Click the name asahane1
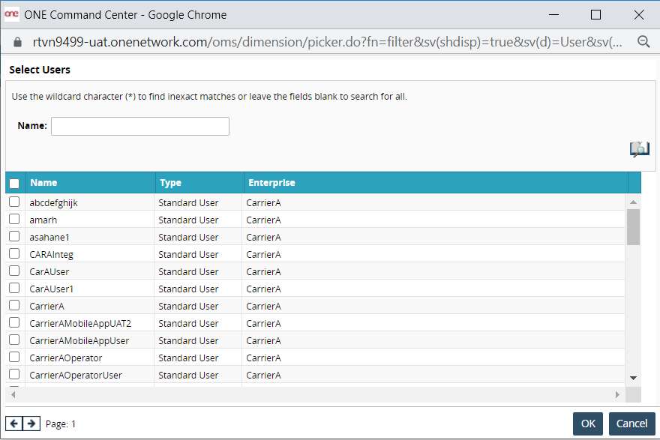Screen dimensions: 660x440 [49, 238]
